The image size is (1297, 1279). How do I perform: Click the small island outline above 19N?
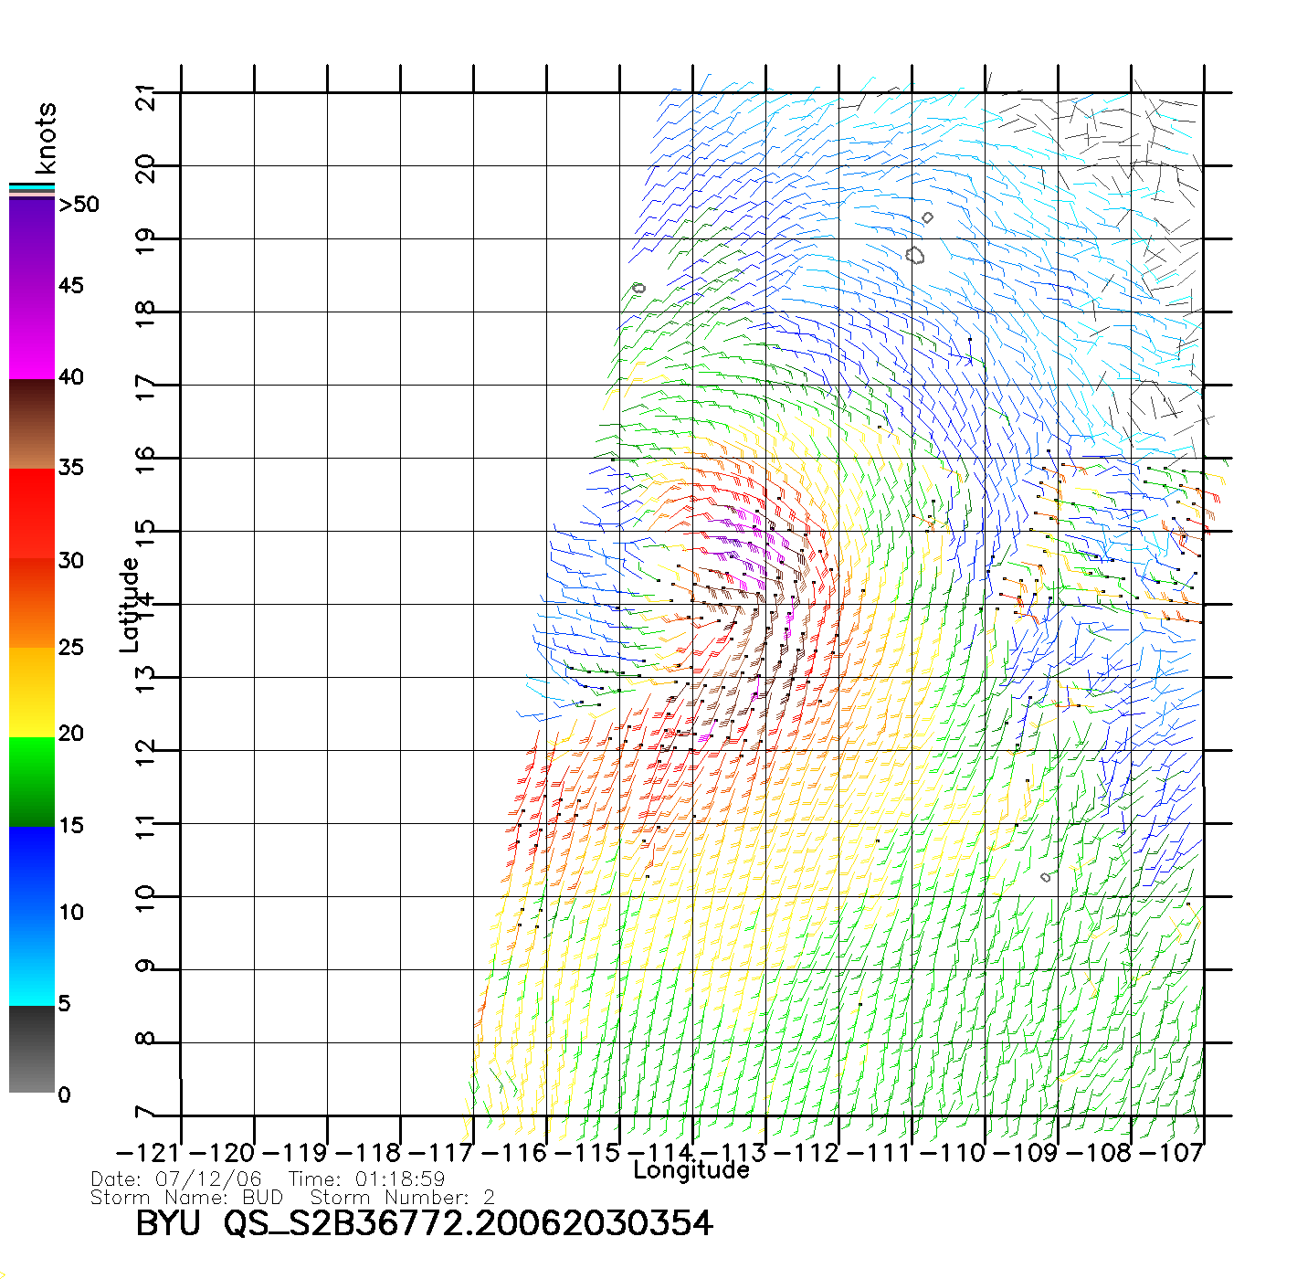tap(928, 217)
